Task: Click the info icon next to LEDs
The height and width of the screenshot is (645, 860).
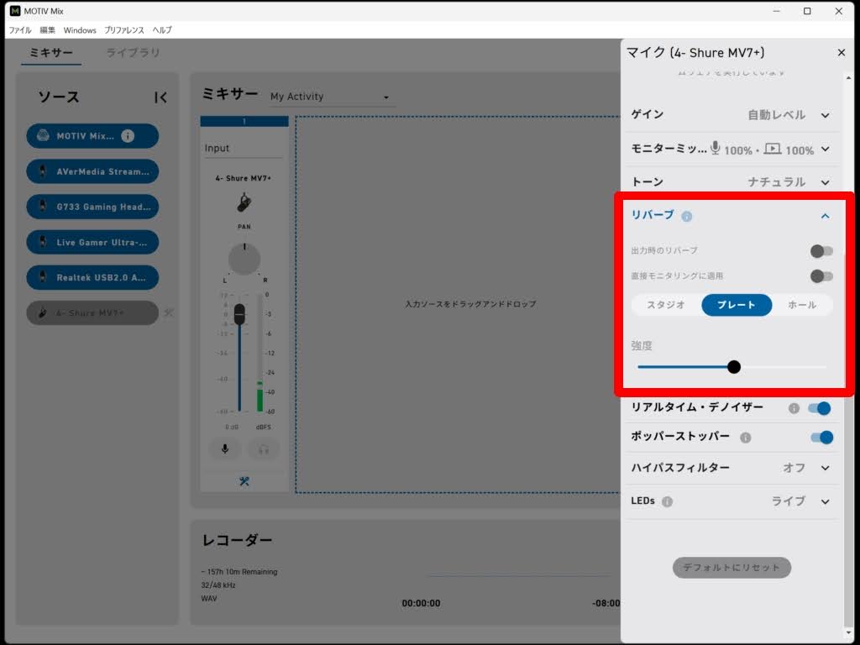Action: [x=667, y=501]
